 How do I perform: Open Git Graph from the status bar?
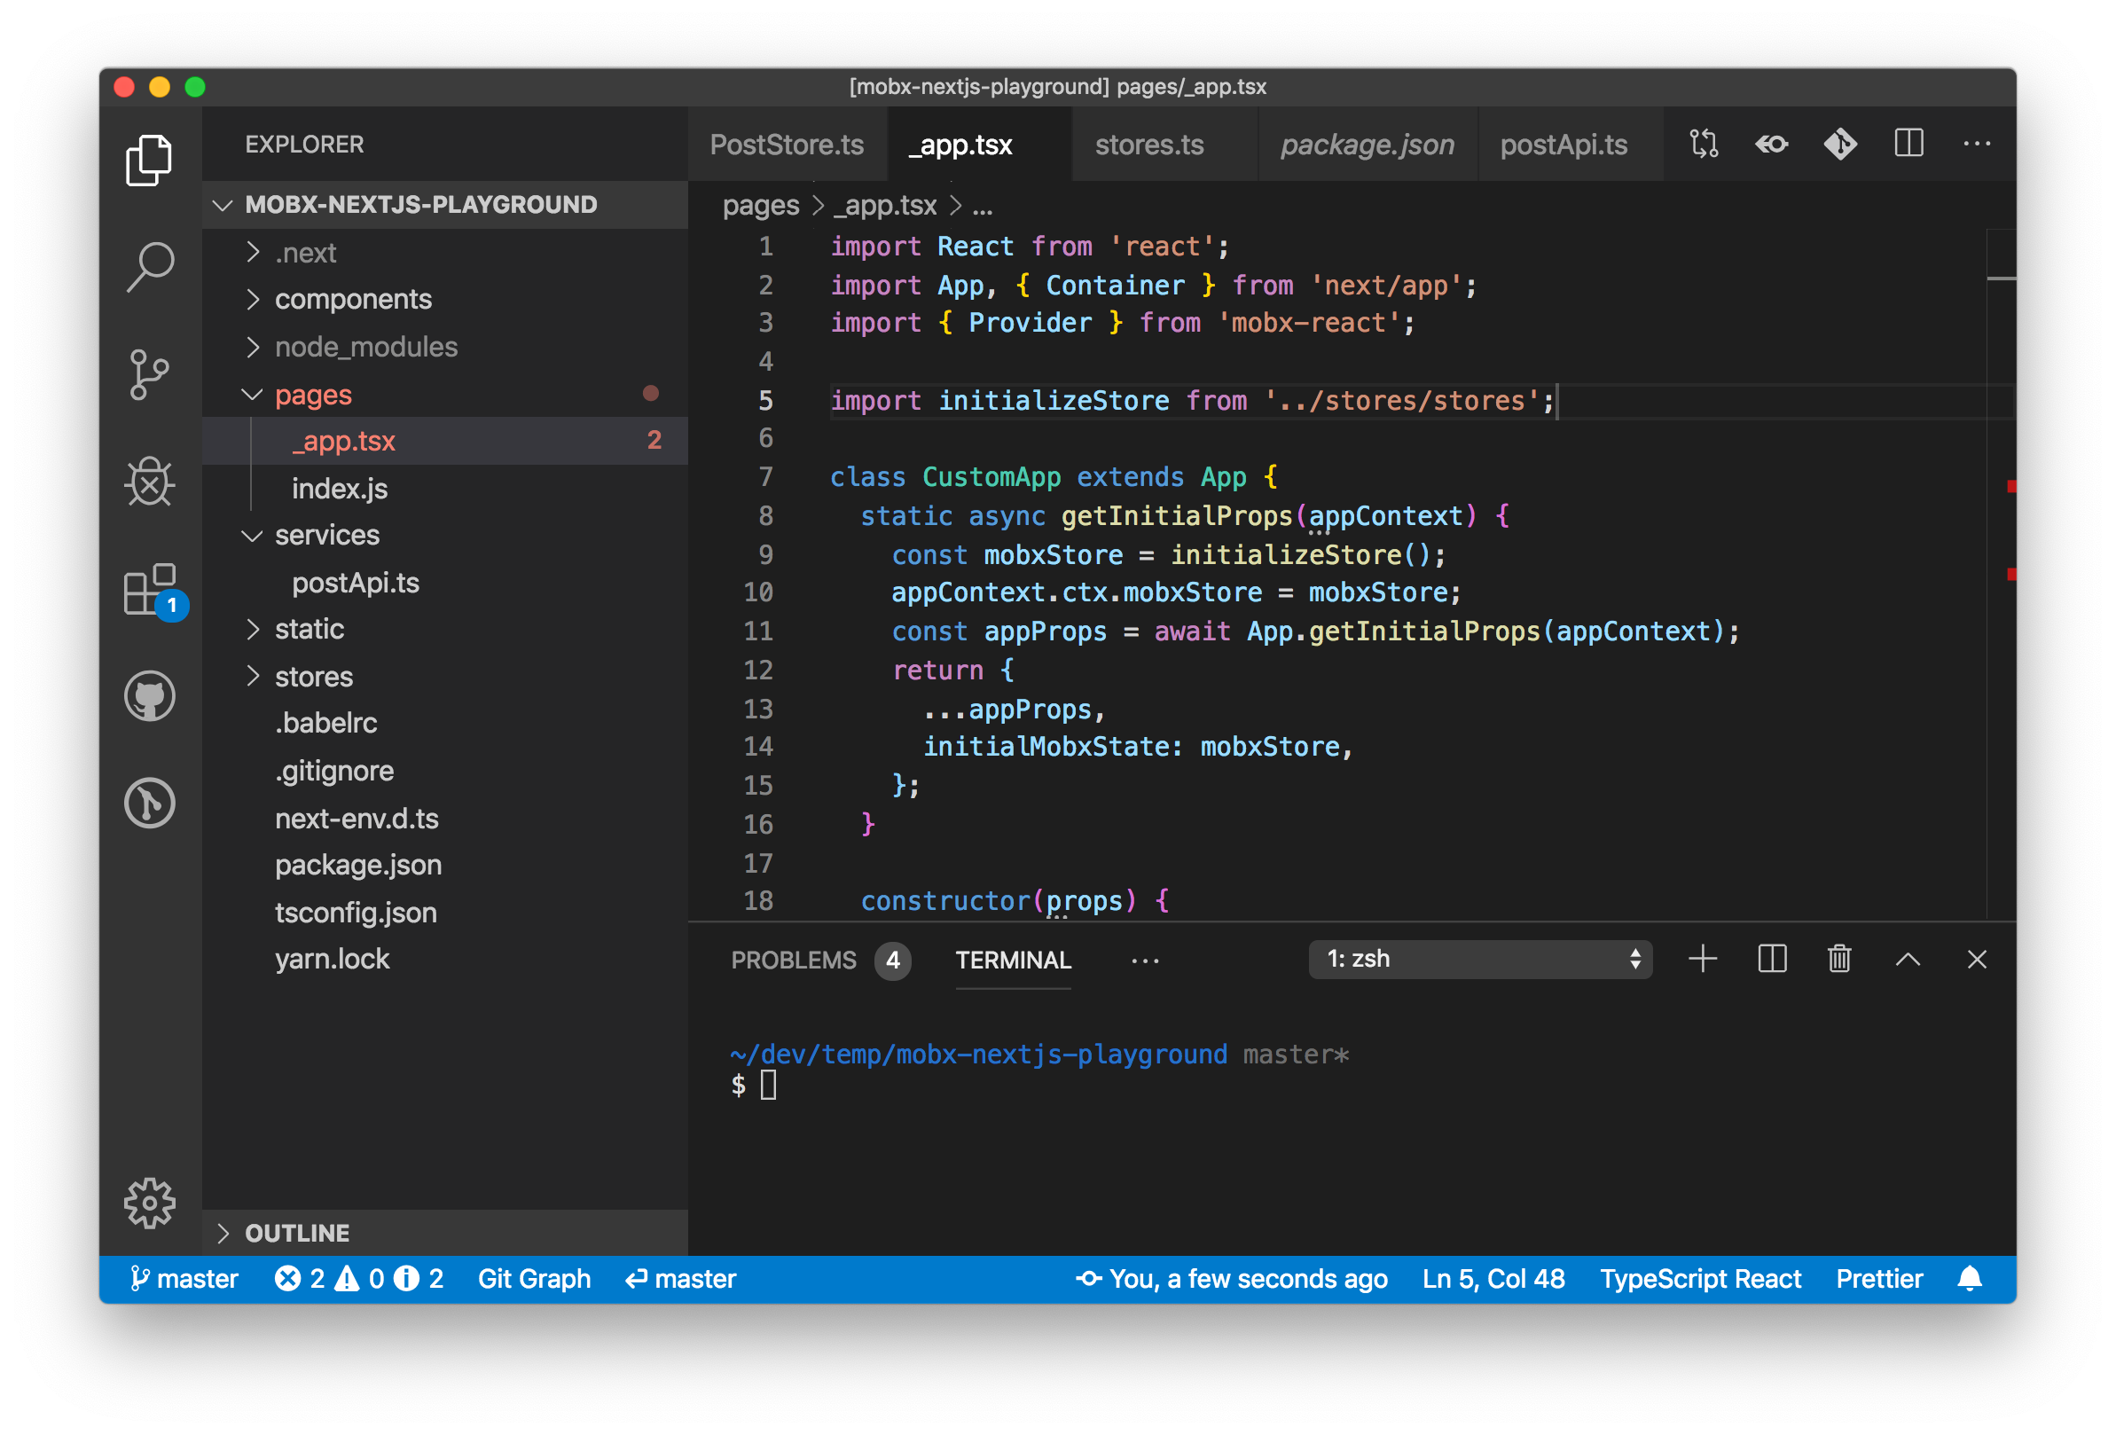click(x=534, y=1278)
